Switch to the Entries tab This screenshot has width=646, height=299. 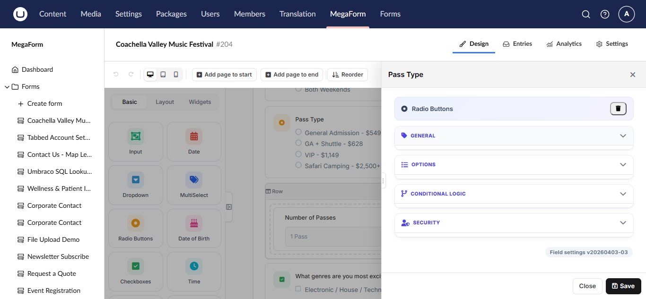[x=517, y=44]
